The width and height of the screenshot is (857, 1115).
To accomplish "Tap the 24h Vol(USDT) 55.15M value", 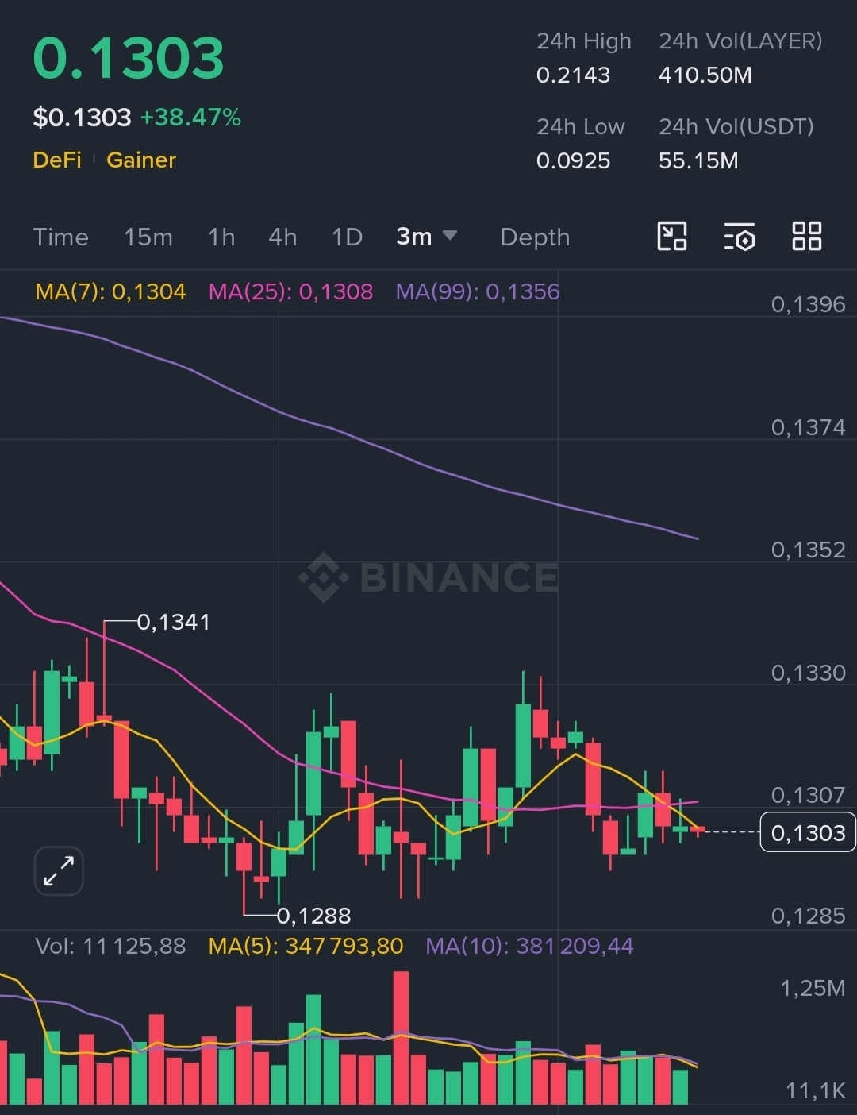I will 698,160.
